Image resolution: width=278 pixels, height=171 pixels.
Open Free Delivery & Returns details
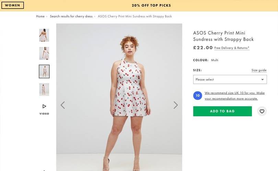tap(232, 48)
